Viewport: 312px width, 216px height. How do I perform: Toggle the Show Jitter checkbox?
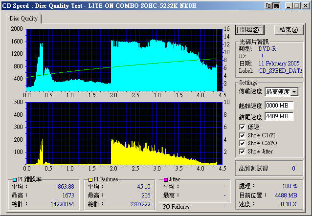coord(242,151)
